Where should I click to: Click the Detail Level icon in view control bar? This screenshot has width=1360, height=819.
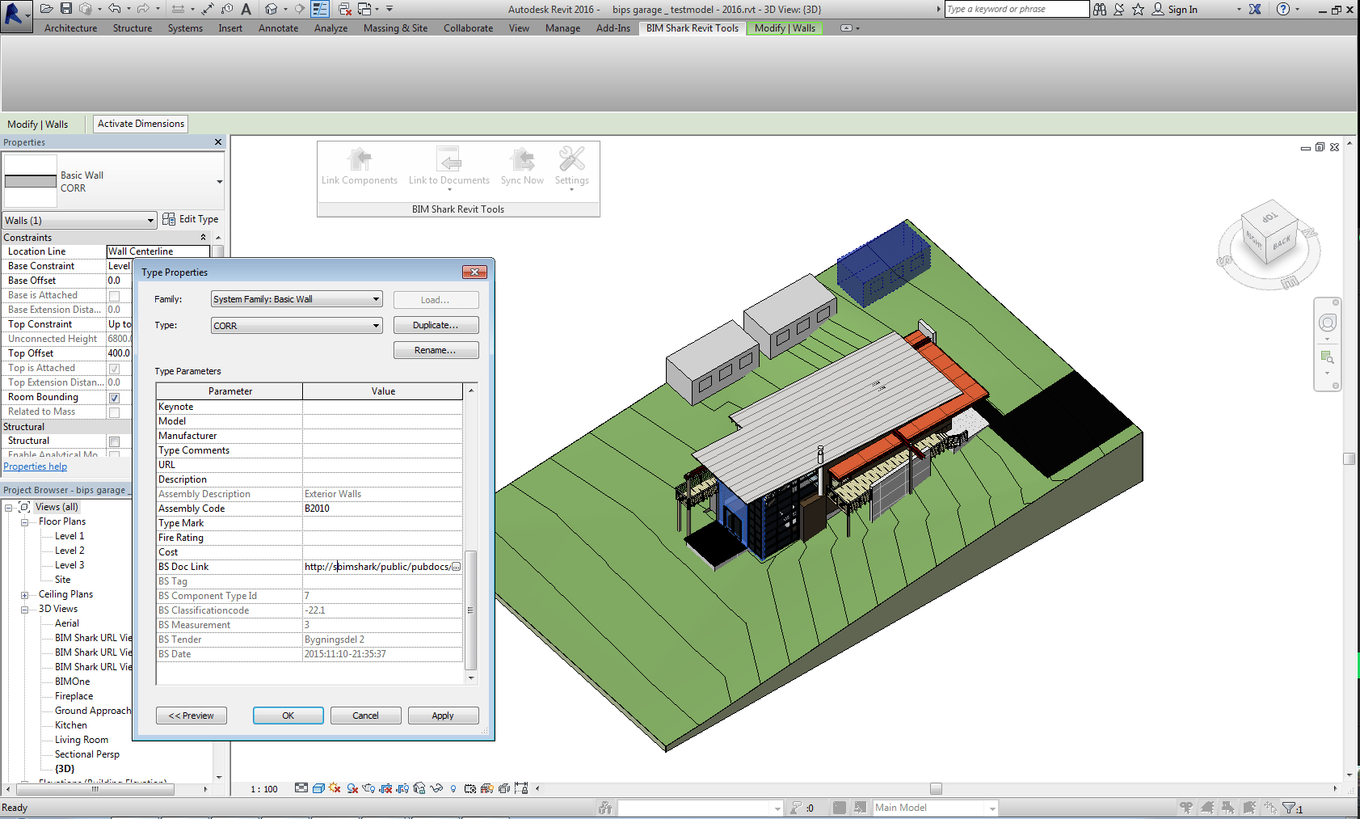(301, 788)
